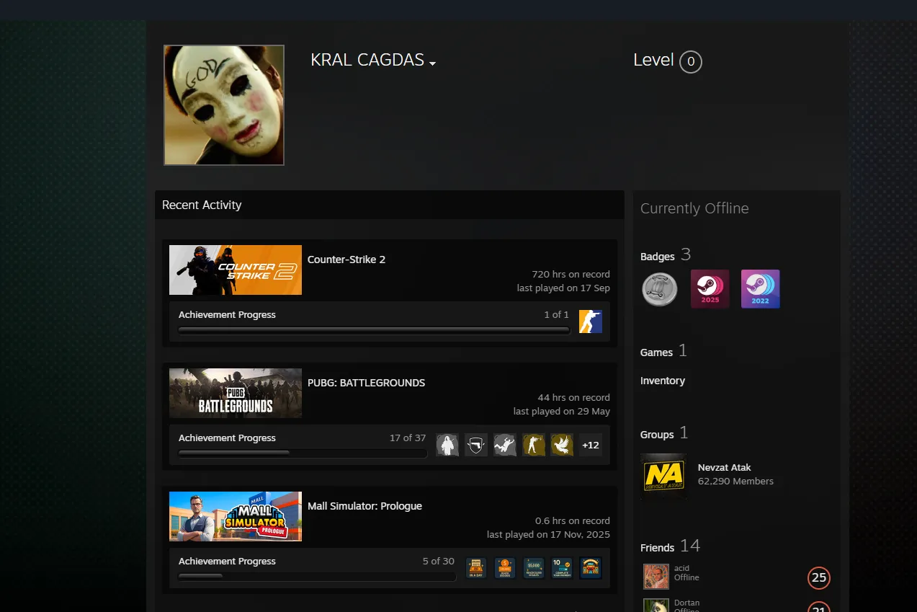Click the "62,290 Members" text

735,481
